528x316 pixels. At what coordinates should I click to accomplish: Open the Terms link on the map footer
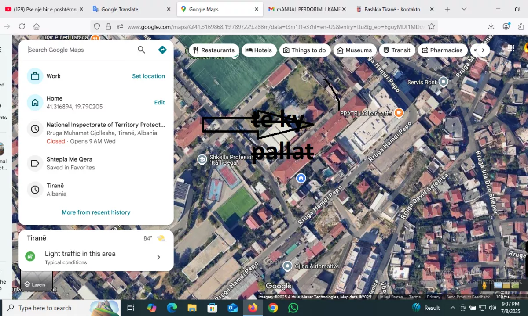click(415, 297)
